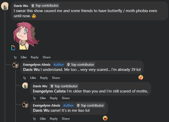Click Evangelynn Alexis's avatar on first reply

click(x=16, y=65)
